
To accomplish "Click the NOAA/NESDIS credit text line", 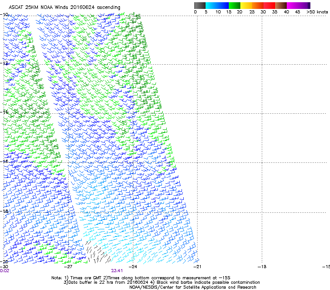I will 193,287.
